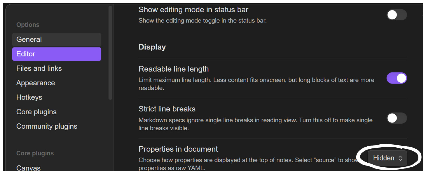This screenshot has height=174, width=426.
Task: Disable the Readable line length setting
Action: 397,78
